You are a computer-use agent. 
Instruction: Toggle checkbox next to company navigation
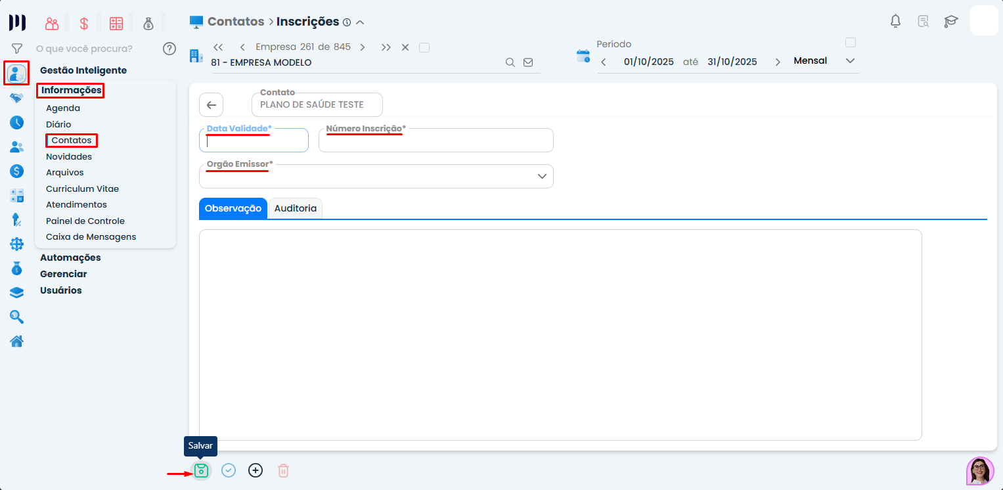tap(424, 47)
